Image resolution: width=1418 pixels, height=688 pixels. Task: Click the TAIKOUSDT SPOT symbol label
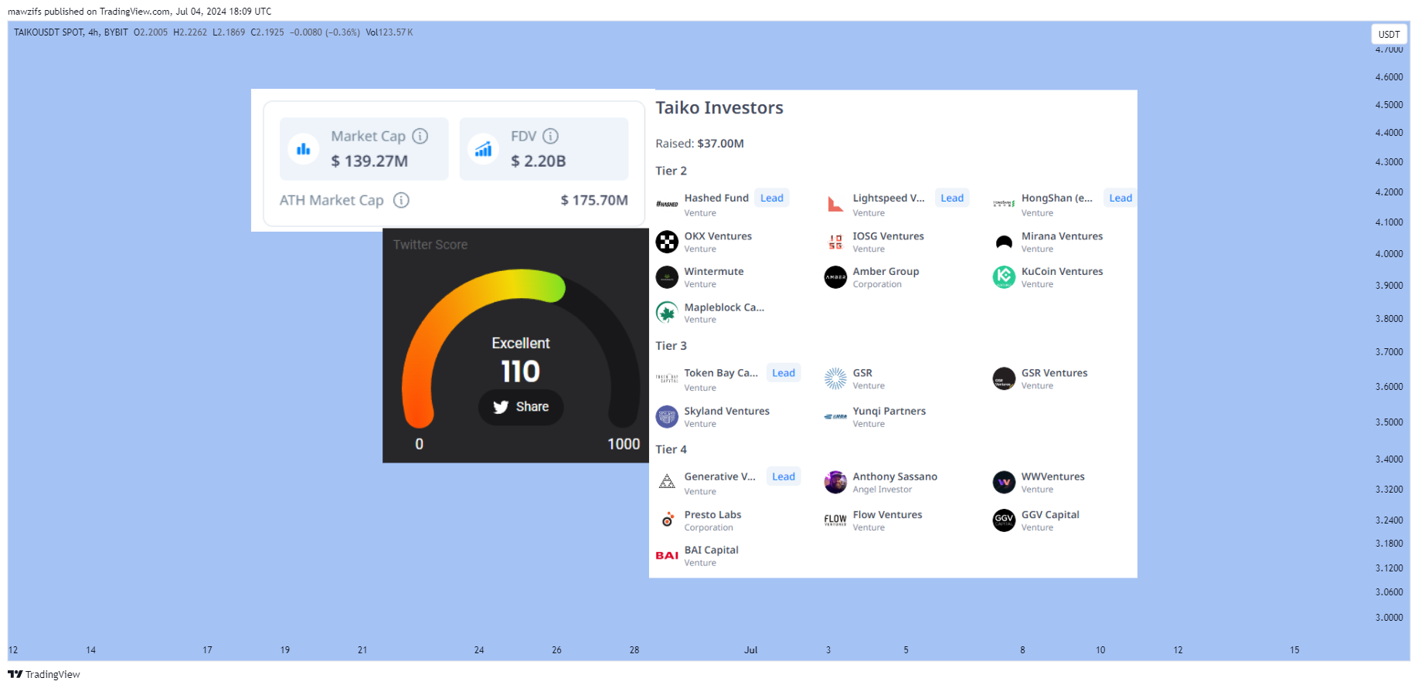[x=49, y=32]
